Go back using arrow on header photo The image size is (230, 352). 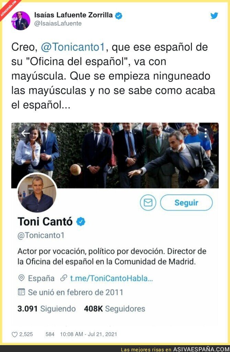point(25,133)
